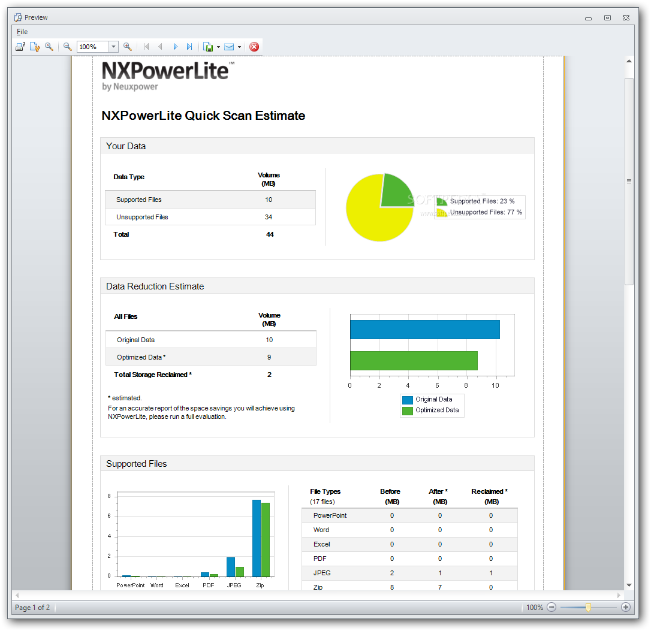Click 'NXPowerLite Quick Scan Estimate' heading
This screenshot has width=651, height=631.
tap(203, 116)
